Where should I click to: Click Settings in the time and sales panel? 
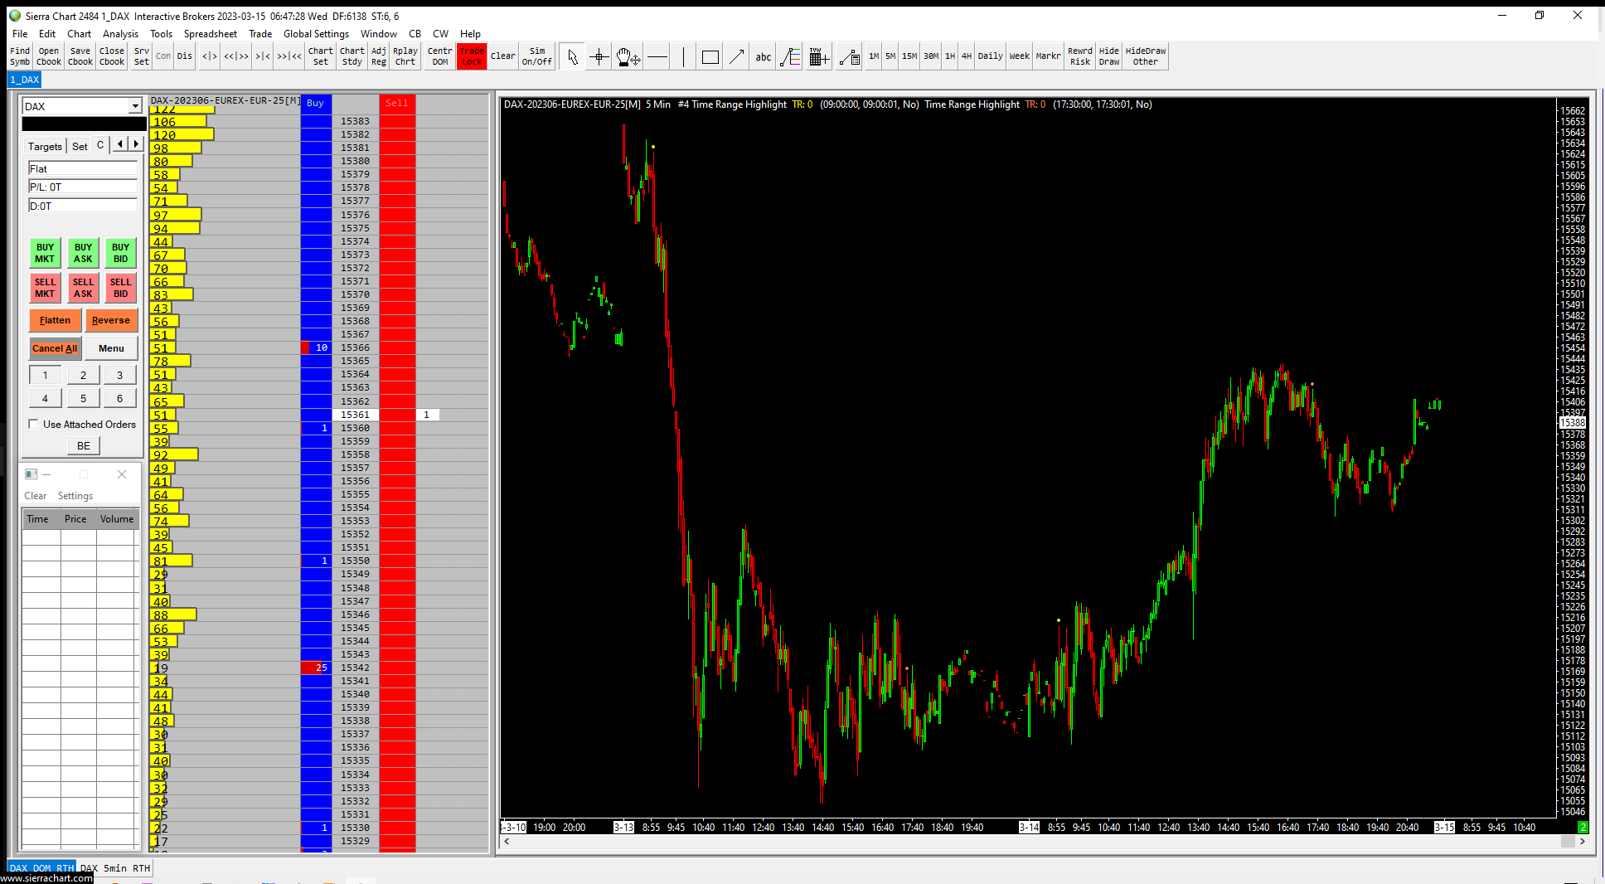tap(75, 496)
